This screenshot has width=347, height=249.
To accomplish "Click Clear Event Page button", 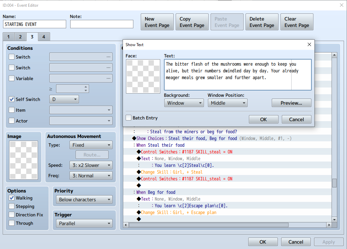I will click(297, 22).
